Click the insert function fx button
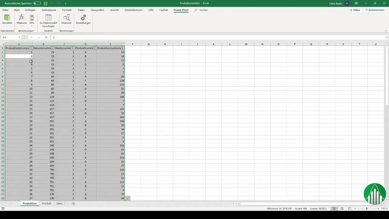389x219 pixels. pyautogui.click(x=46, y=37)
